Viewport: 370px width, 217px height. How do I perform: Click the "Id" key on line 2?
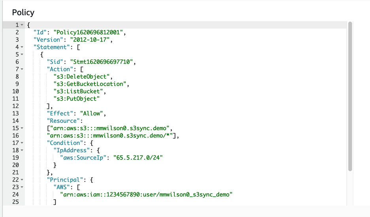click(x=40, y=32)
